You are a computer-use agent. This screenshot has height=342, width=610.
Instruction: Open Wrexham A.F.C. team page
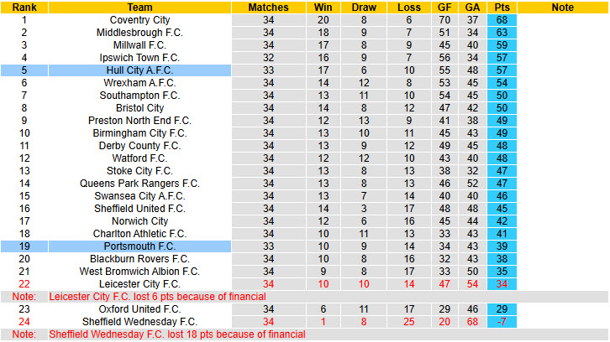[139, 83]
